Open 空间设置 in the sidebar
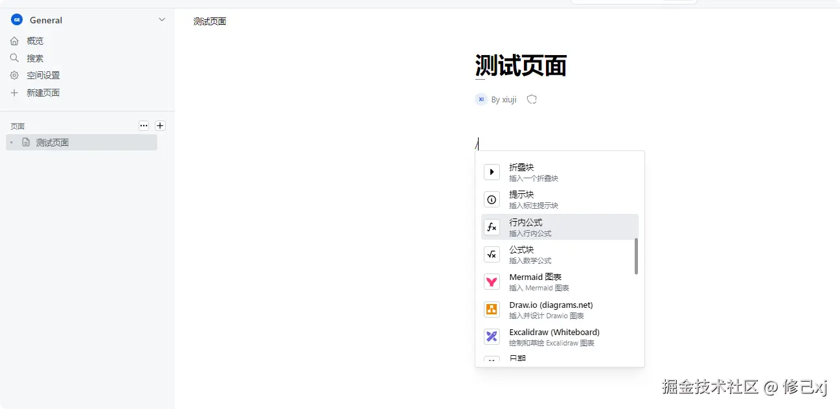The image size is (840, 409). 43,75
